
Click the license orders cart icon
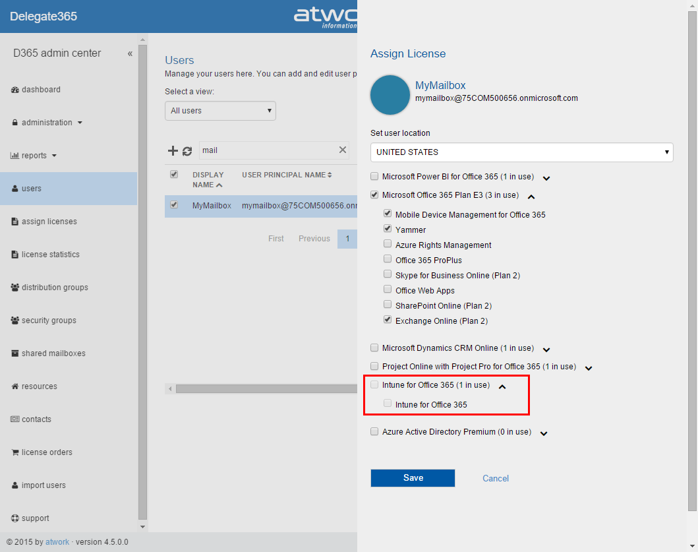[15, 452]
